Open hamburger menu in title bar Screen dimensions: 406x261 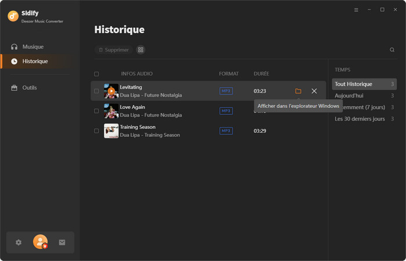tap(356, 10)
